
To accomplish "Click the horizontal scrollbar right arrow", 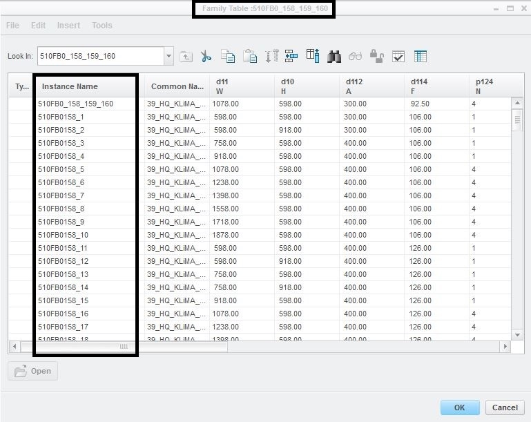I will click(x=505, y=347).
